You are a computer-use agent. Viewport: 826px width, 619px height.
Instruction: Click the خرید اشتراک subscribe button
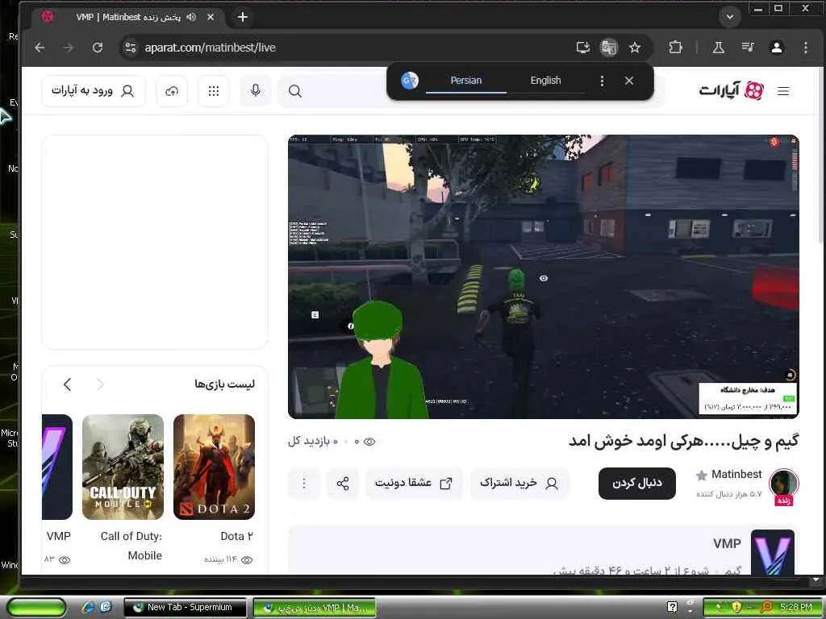[x=519, y=484]
